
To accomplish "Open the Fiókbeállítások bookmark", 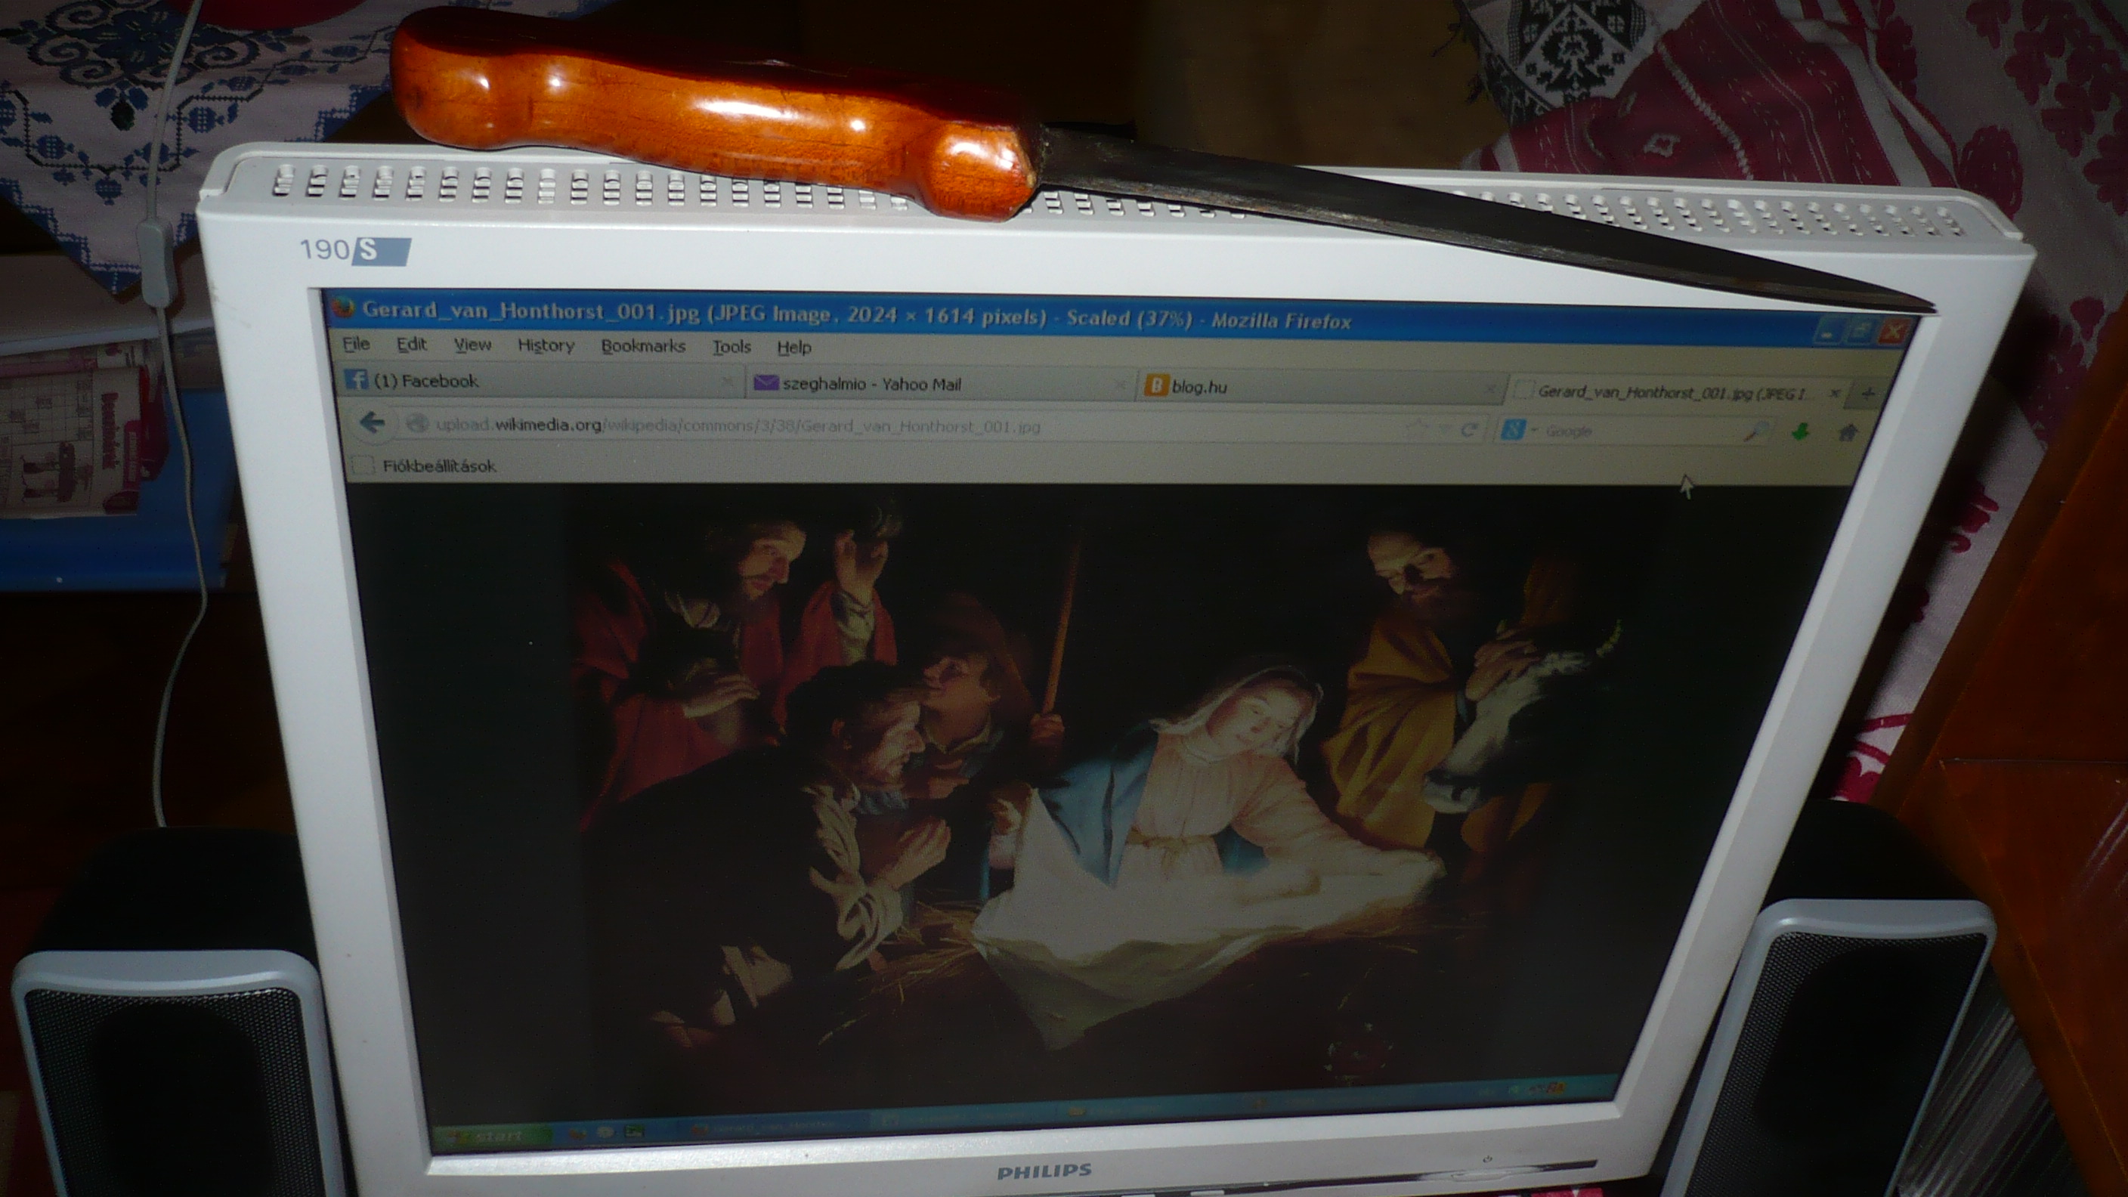I will pyautogui.click(x=425, y=466).
